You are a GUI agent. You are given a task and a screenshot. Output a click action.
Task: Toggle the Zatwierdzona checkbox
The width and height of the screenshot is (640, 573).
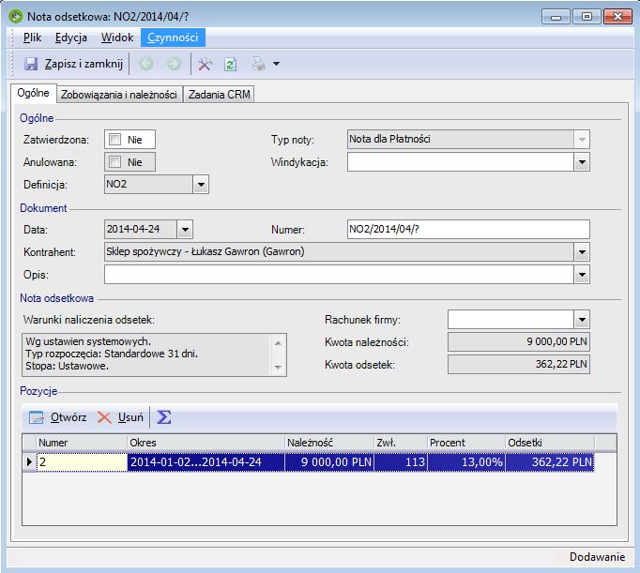pyautogui.click(x=115, y=140)
